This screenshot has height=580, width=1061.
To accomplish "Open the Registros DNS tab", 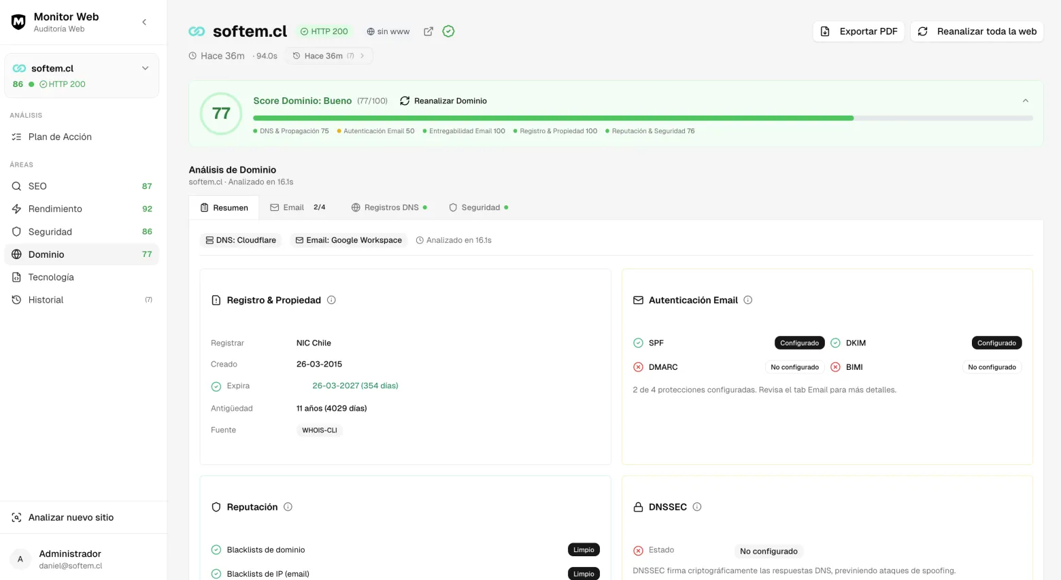I will pos(391,207).
